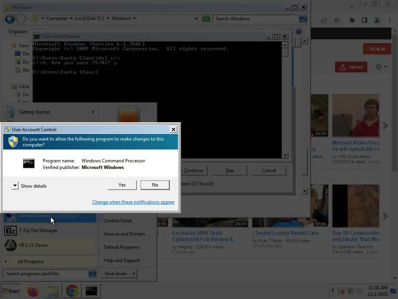
Task: Open Getting Started in Start menu
Action: pos(50,112)
